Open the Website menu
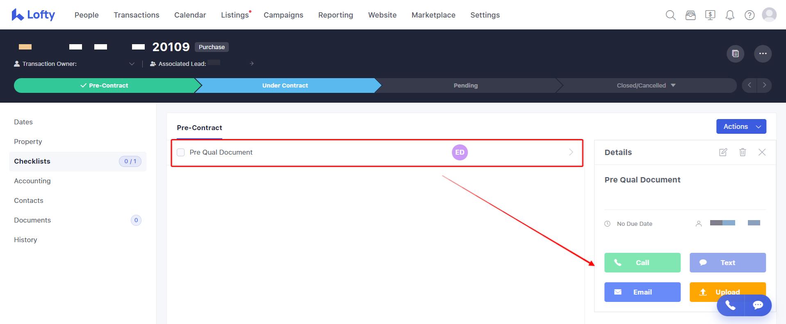The height and width of the screenshot is (324, 786). [382, 15]
